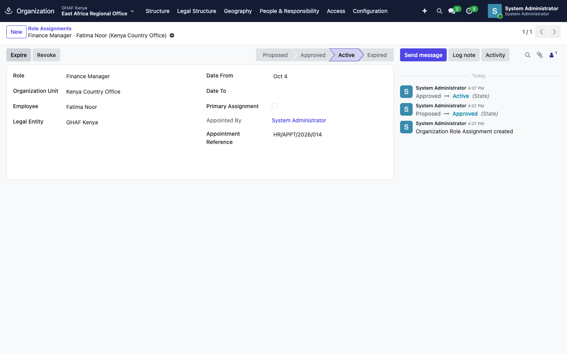Select the Proposed status stage
The width and height of the screenshot is (567, 354).
coord(275,55)
